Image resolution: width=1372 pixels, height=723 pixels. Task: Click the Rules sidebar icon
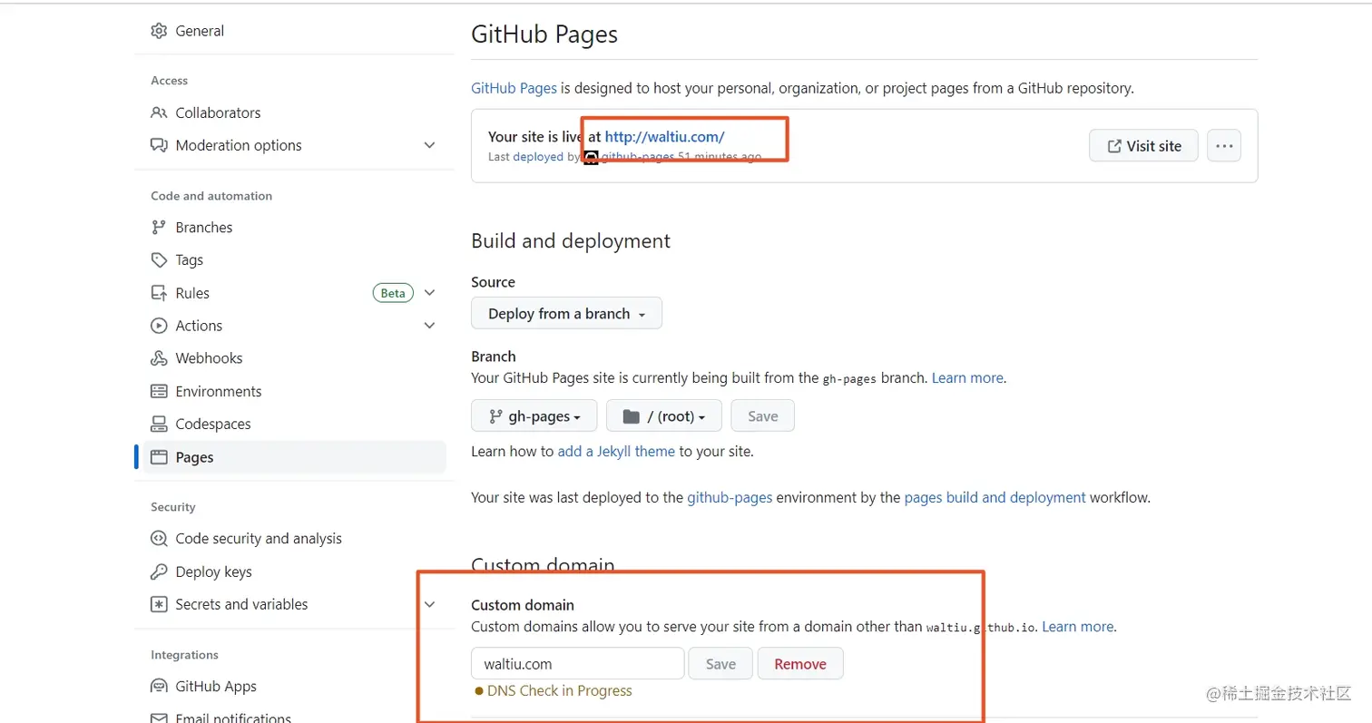[x=159, y=293]
